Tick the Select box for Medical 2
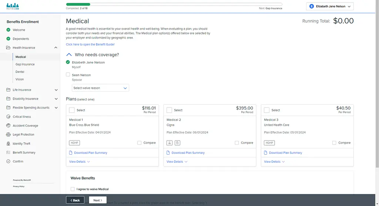The width and height of the screenshot is (379, 206). 169,110
